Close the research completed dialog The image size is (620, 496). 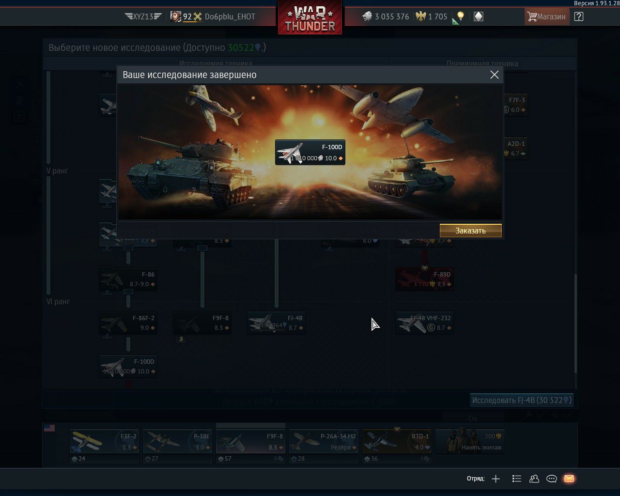click(494, 75)
